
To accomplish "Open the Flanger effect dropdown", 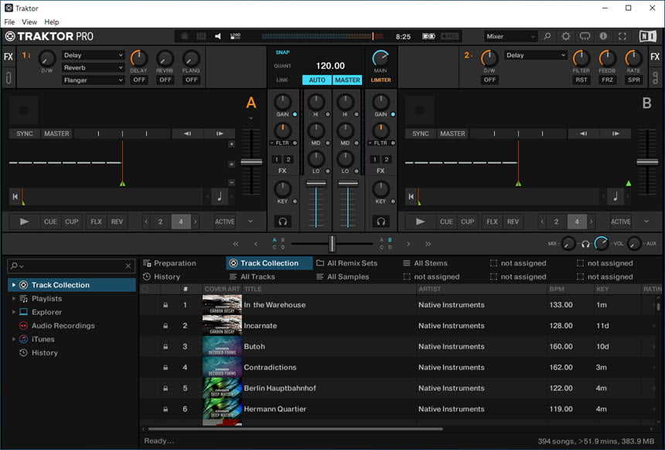I will (93, 80).
